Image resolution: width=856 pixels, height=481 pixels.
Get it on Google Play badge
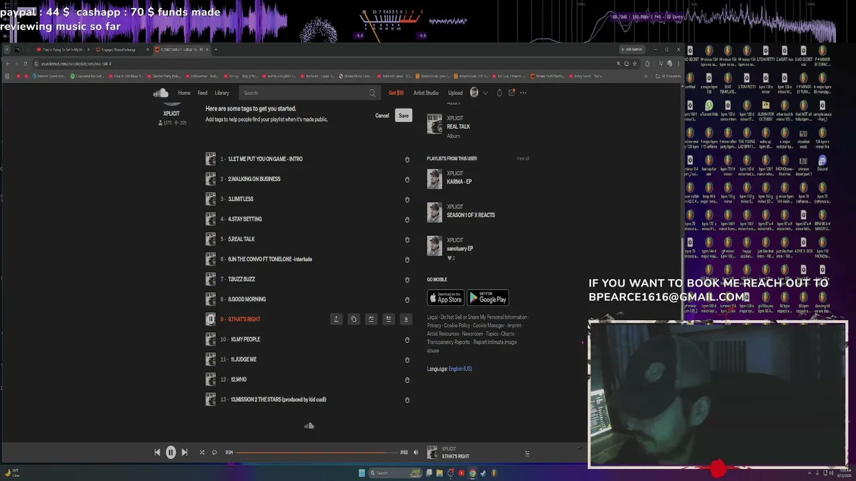[488, 298]
